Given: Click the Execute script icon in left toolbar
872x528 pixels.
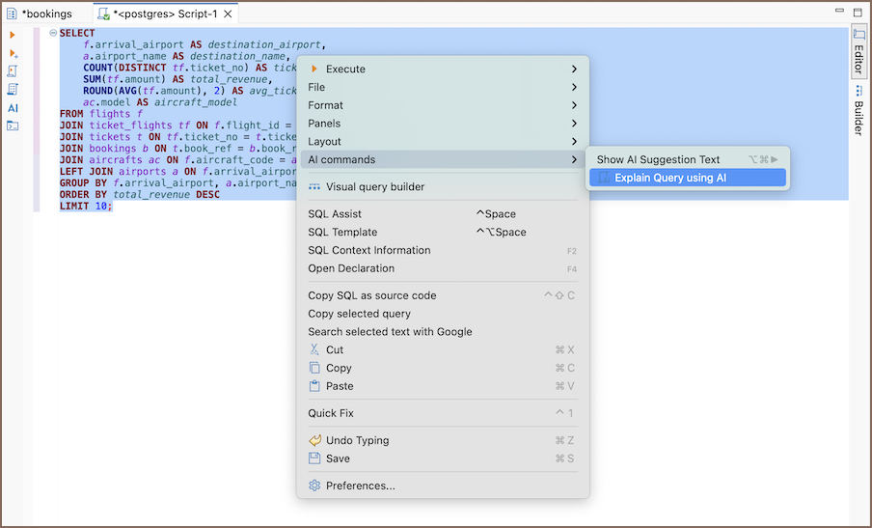Looking at the screenshot, I should (x=13, y=71).
